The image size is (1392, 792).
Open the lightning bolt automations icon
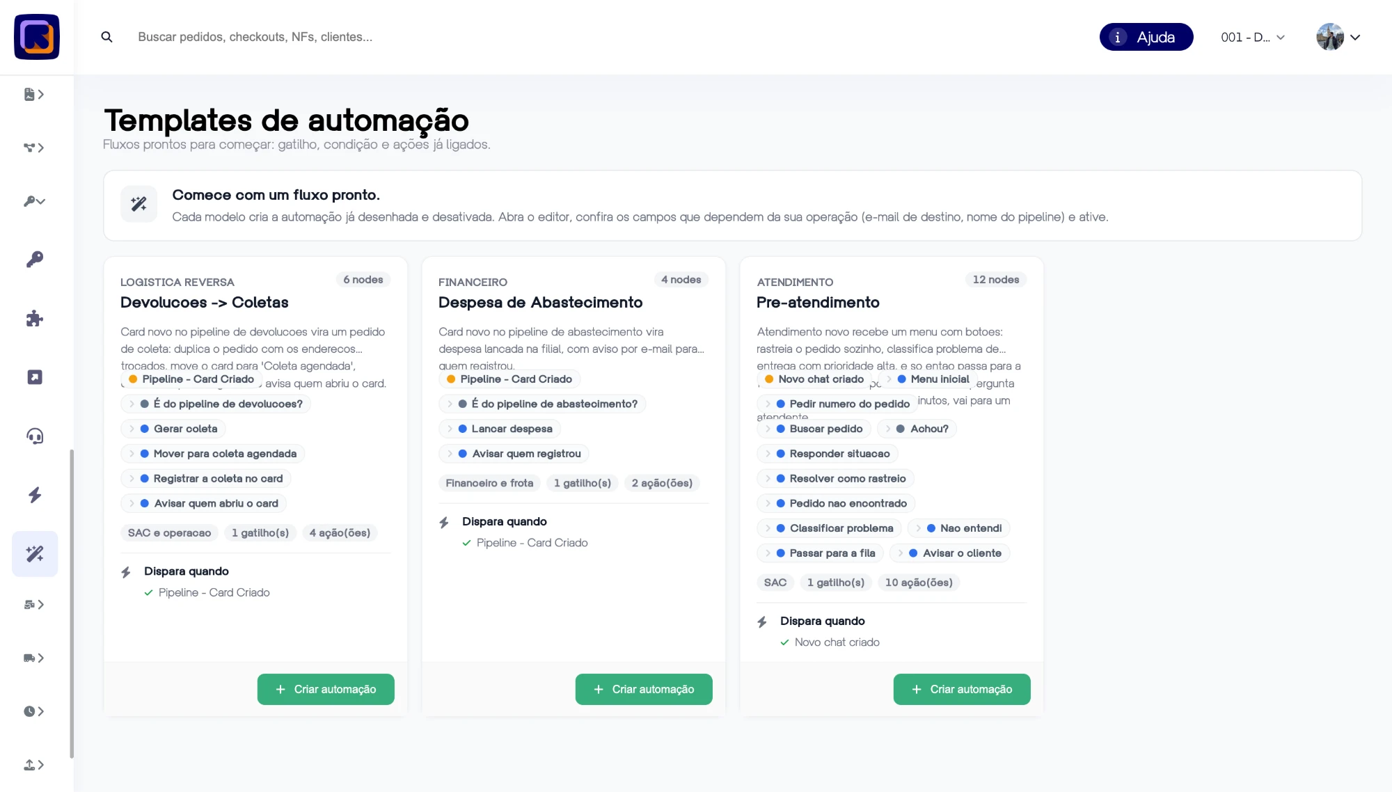click(x=34, y=495)
